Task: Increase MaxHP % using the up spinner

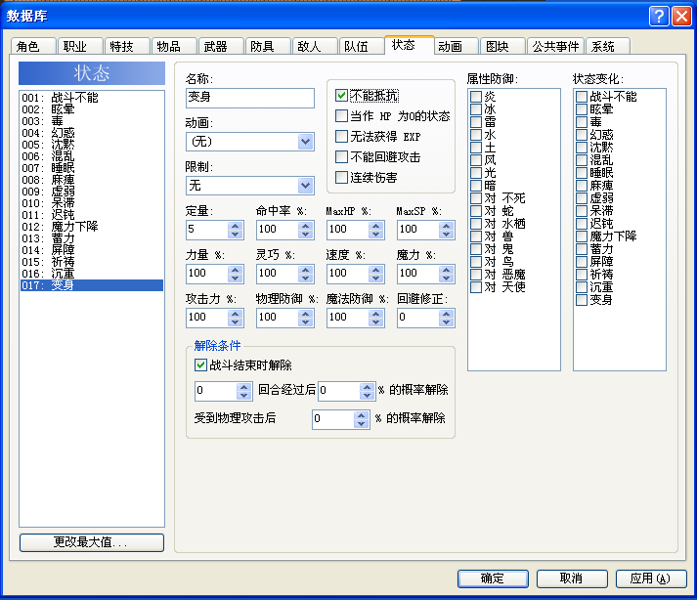Action: (375, 226)
